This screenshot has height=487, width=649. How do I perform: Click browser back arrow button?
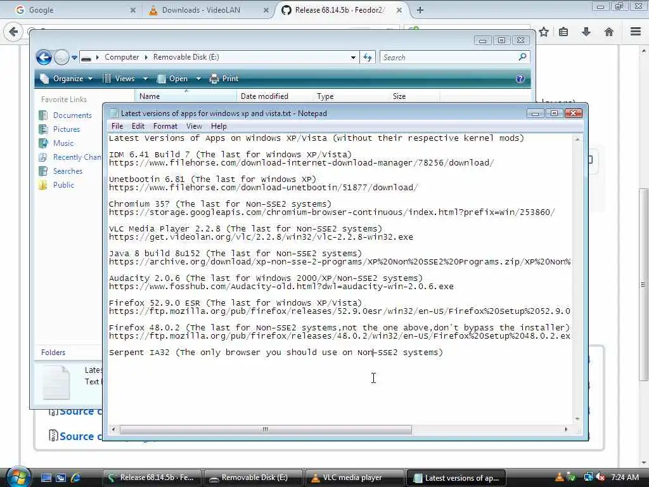[13, 32]
